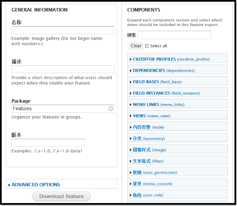Click the Download feature button
This screenshot has height=206, width=237.
[61, 196]
